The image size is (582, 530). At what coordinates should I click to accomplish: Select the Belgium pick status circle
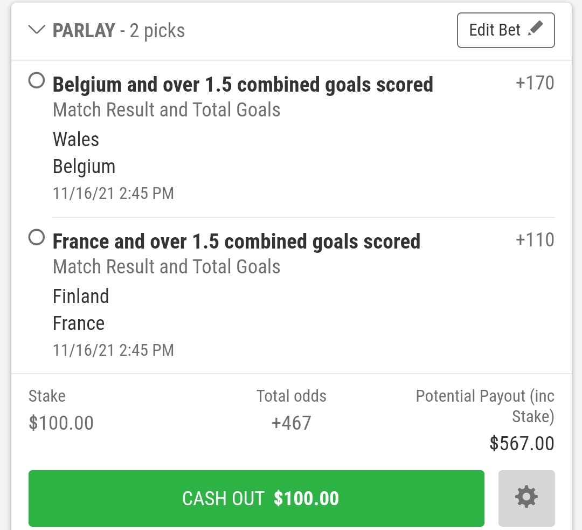[x=37, y=80]
